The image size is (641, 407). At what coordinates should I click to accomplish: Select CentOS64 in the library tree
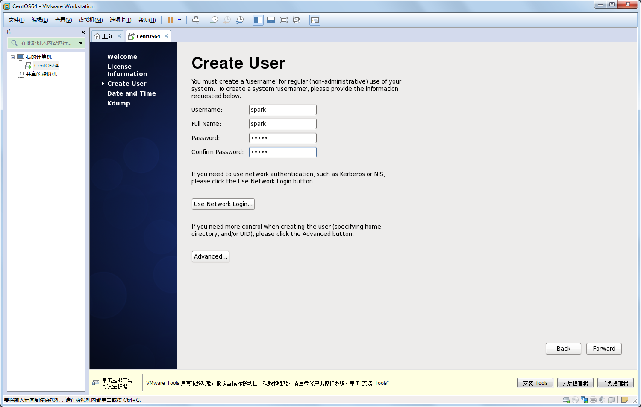click(x=46, y=66)
